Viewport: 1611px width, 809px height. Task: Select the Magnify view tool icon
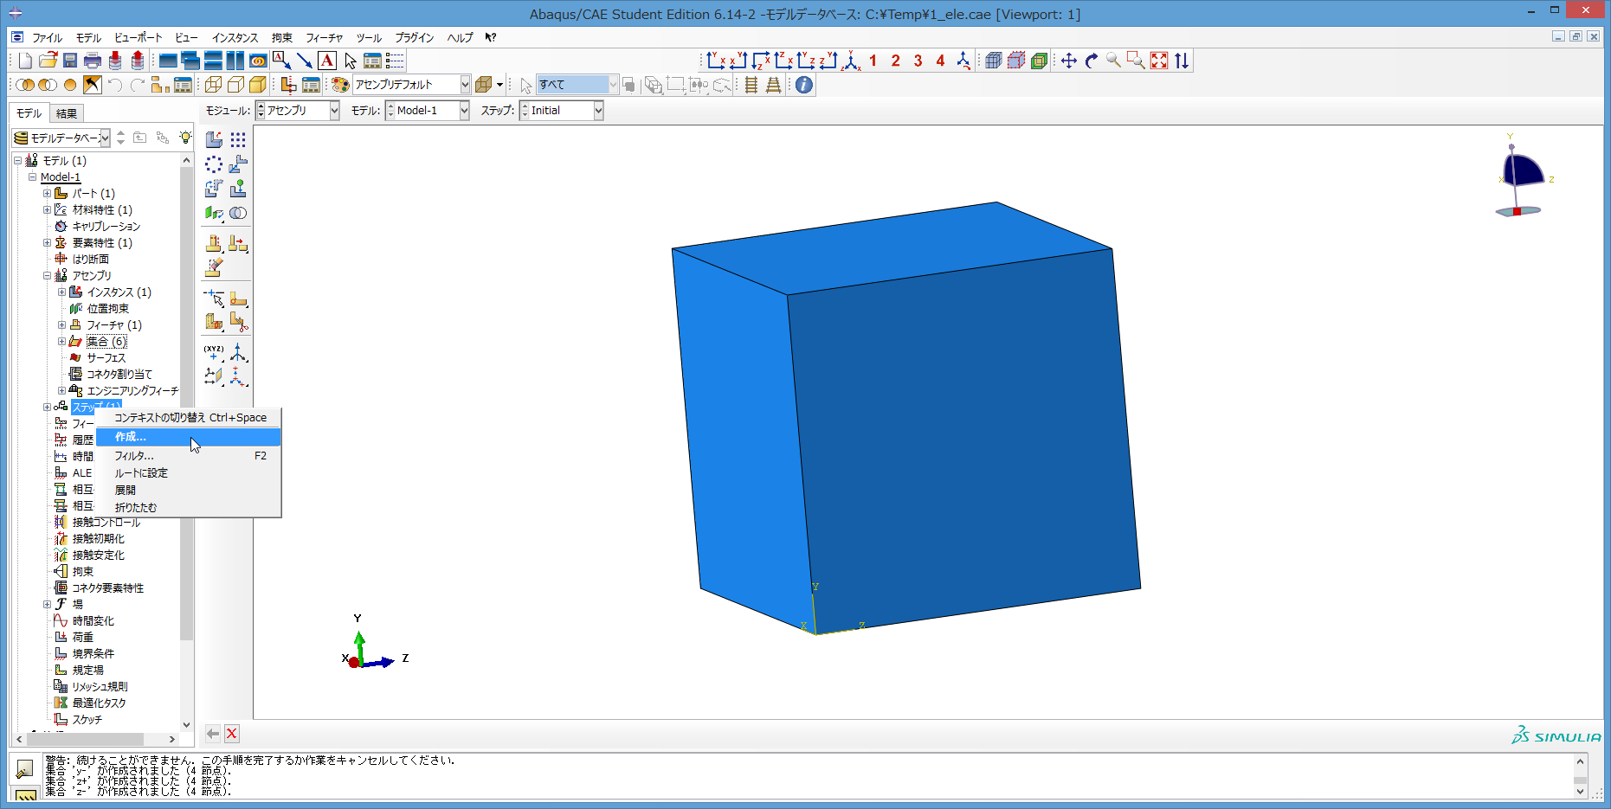point(1114,61)
